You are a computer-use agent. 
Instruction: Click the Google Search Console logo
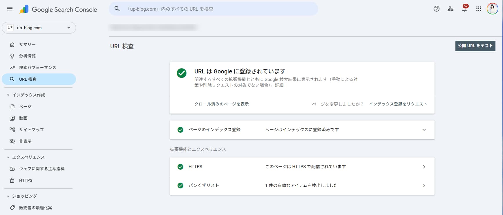(x=58, y=9)
